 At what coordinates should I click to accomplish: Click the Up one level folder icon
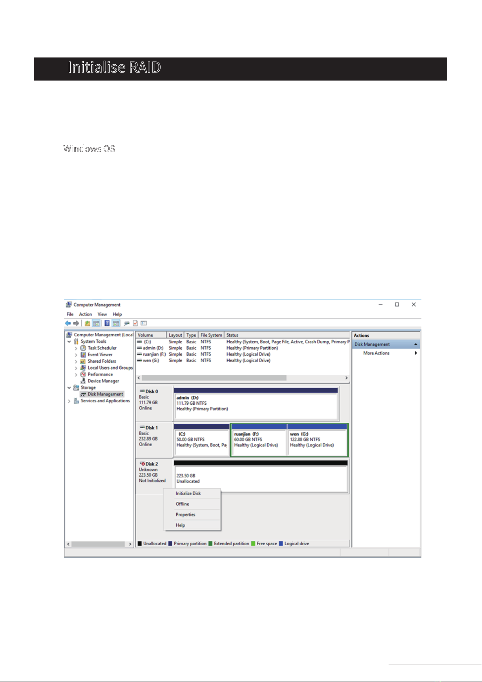click(87, 323)
